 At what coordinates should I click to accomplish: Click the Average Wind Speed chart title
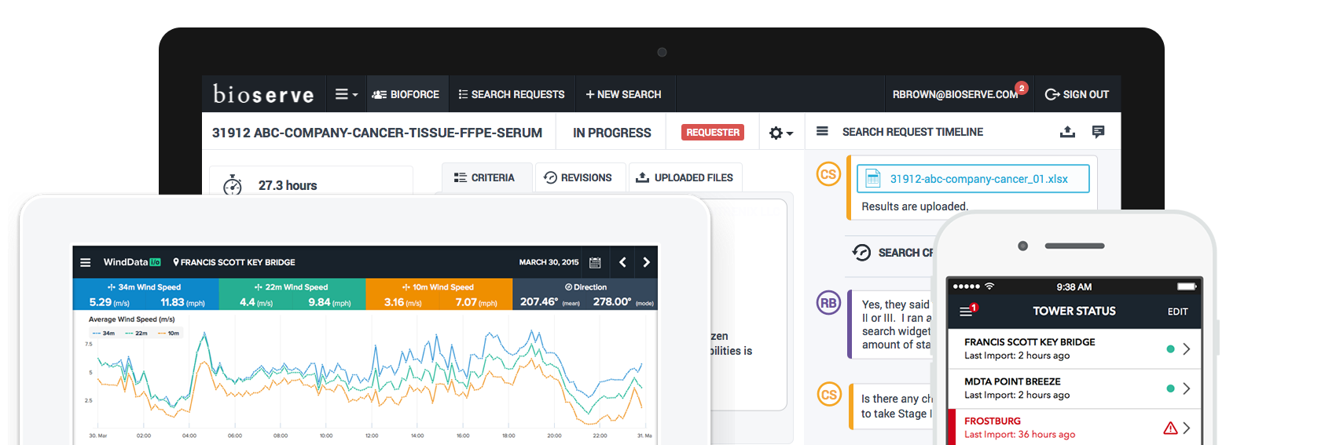131,319
